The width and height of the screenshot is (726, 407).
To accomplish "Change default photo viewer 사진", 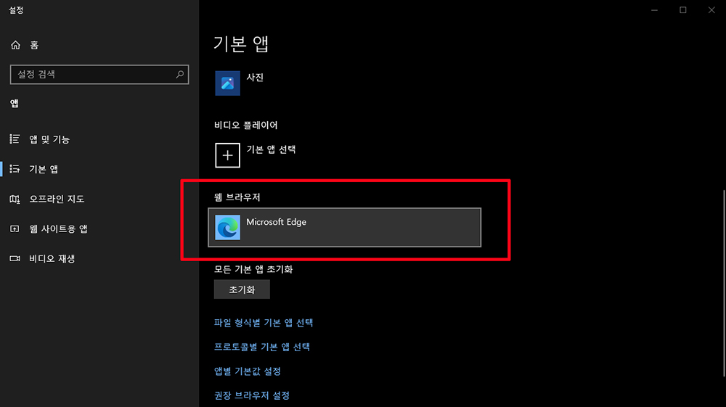I will tap(255, 77).
